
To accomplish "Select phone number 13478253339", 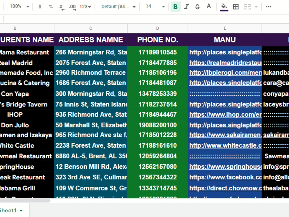I will (x=158, y=94).
